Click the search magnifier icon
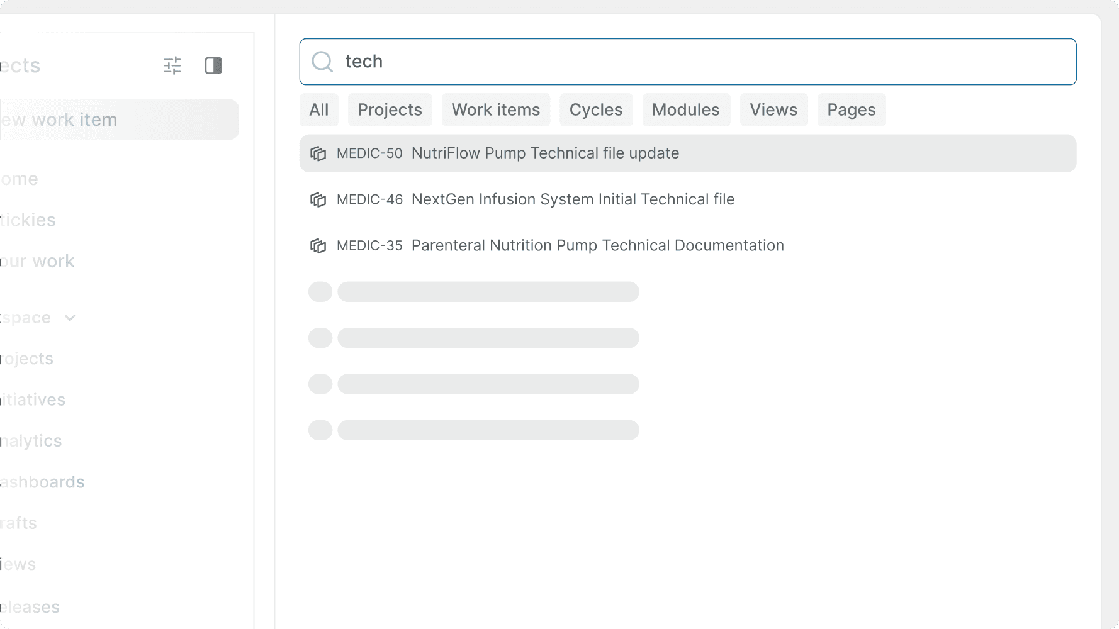1119x629 pixels. 323,62
